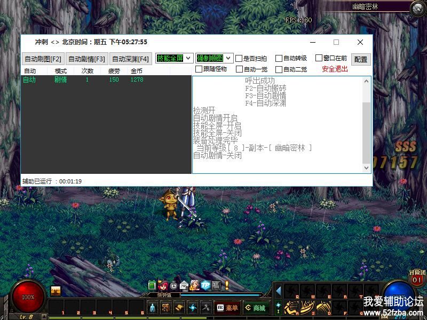Viewport: 427px width, 320px height.
Task: Enable the 自动转级 checkbox
Action: pos(279,59)
